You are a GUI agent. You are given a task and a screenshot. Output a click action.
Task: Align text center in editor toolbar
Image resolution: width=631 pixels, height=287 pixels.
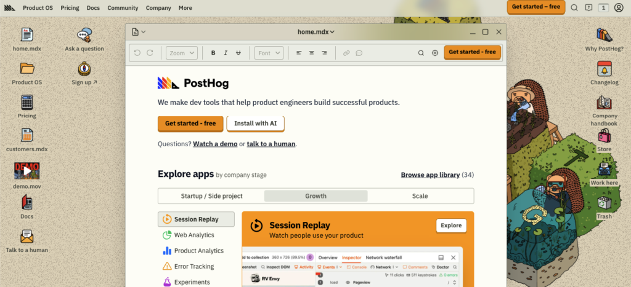pos(311,53)
